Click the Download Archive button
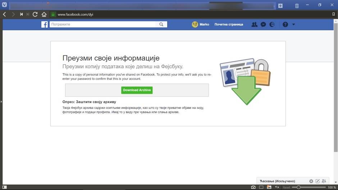This screenshot has width=338, height=190. pyautogui.click(x=137, y=90)
